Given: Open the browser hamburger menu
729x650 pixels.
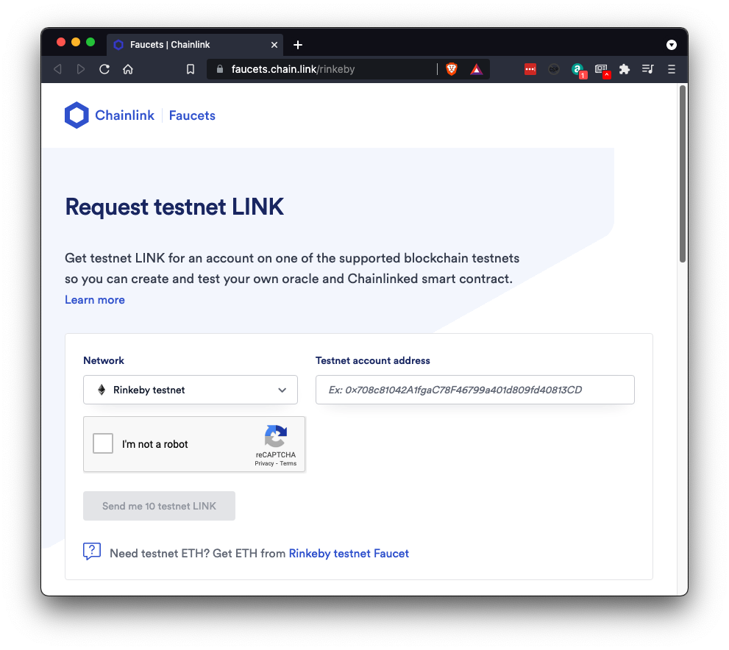Looking at the screenshot, I should coord(671,69).
